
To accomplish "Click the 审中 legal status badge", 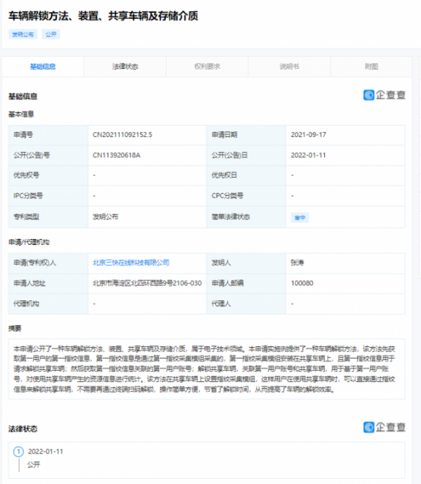I will tap(300, 218).
